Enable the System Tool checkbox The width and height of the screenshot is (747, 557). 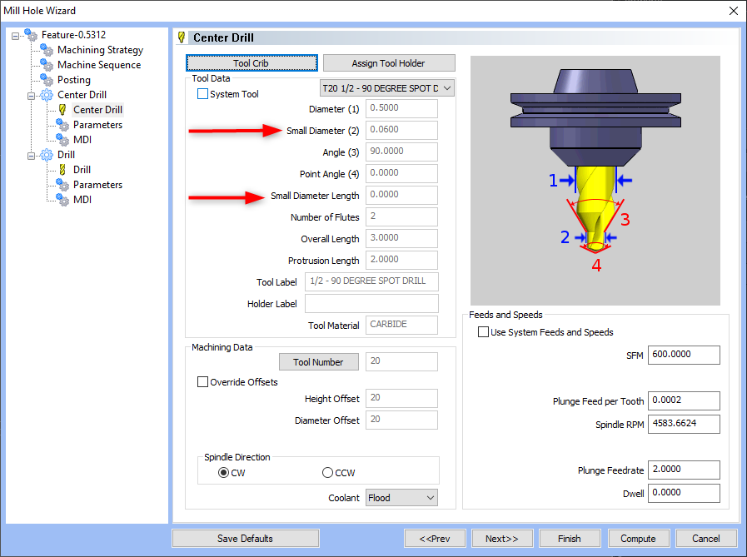[x=202, y=94]
